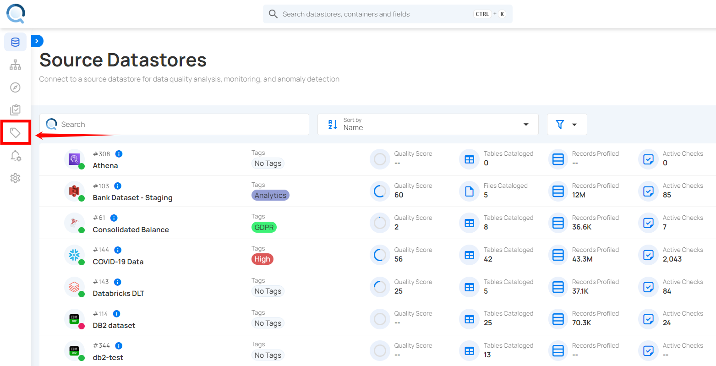716x366 pixels.
Task: Open the Bank Dataset - Staging datastore
Action: pos(133,198)
